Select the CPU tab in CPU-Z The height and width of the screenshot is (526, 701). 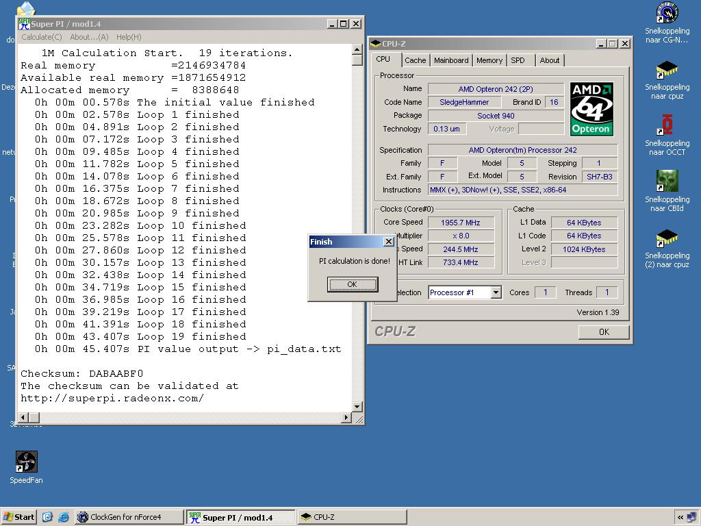tap(383, 59)
